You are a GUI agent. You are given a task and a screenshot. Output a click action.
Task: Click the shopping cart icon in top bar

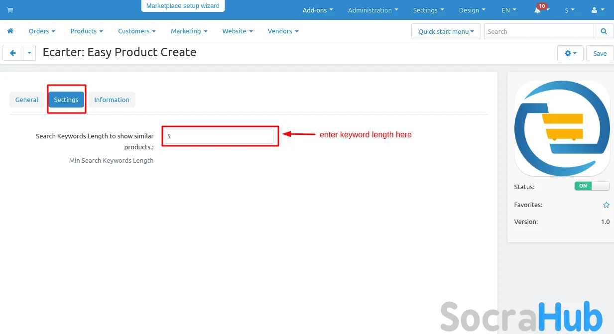point(10,10)
